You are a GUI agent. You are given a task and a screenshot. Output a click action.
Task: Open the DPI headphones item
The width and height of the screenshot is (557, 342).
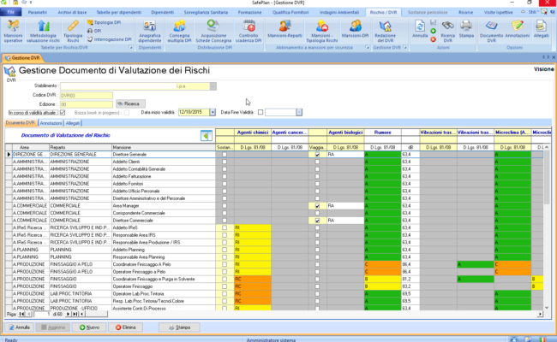pyautogui.click(x=94, y=31)
